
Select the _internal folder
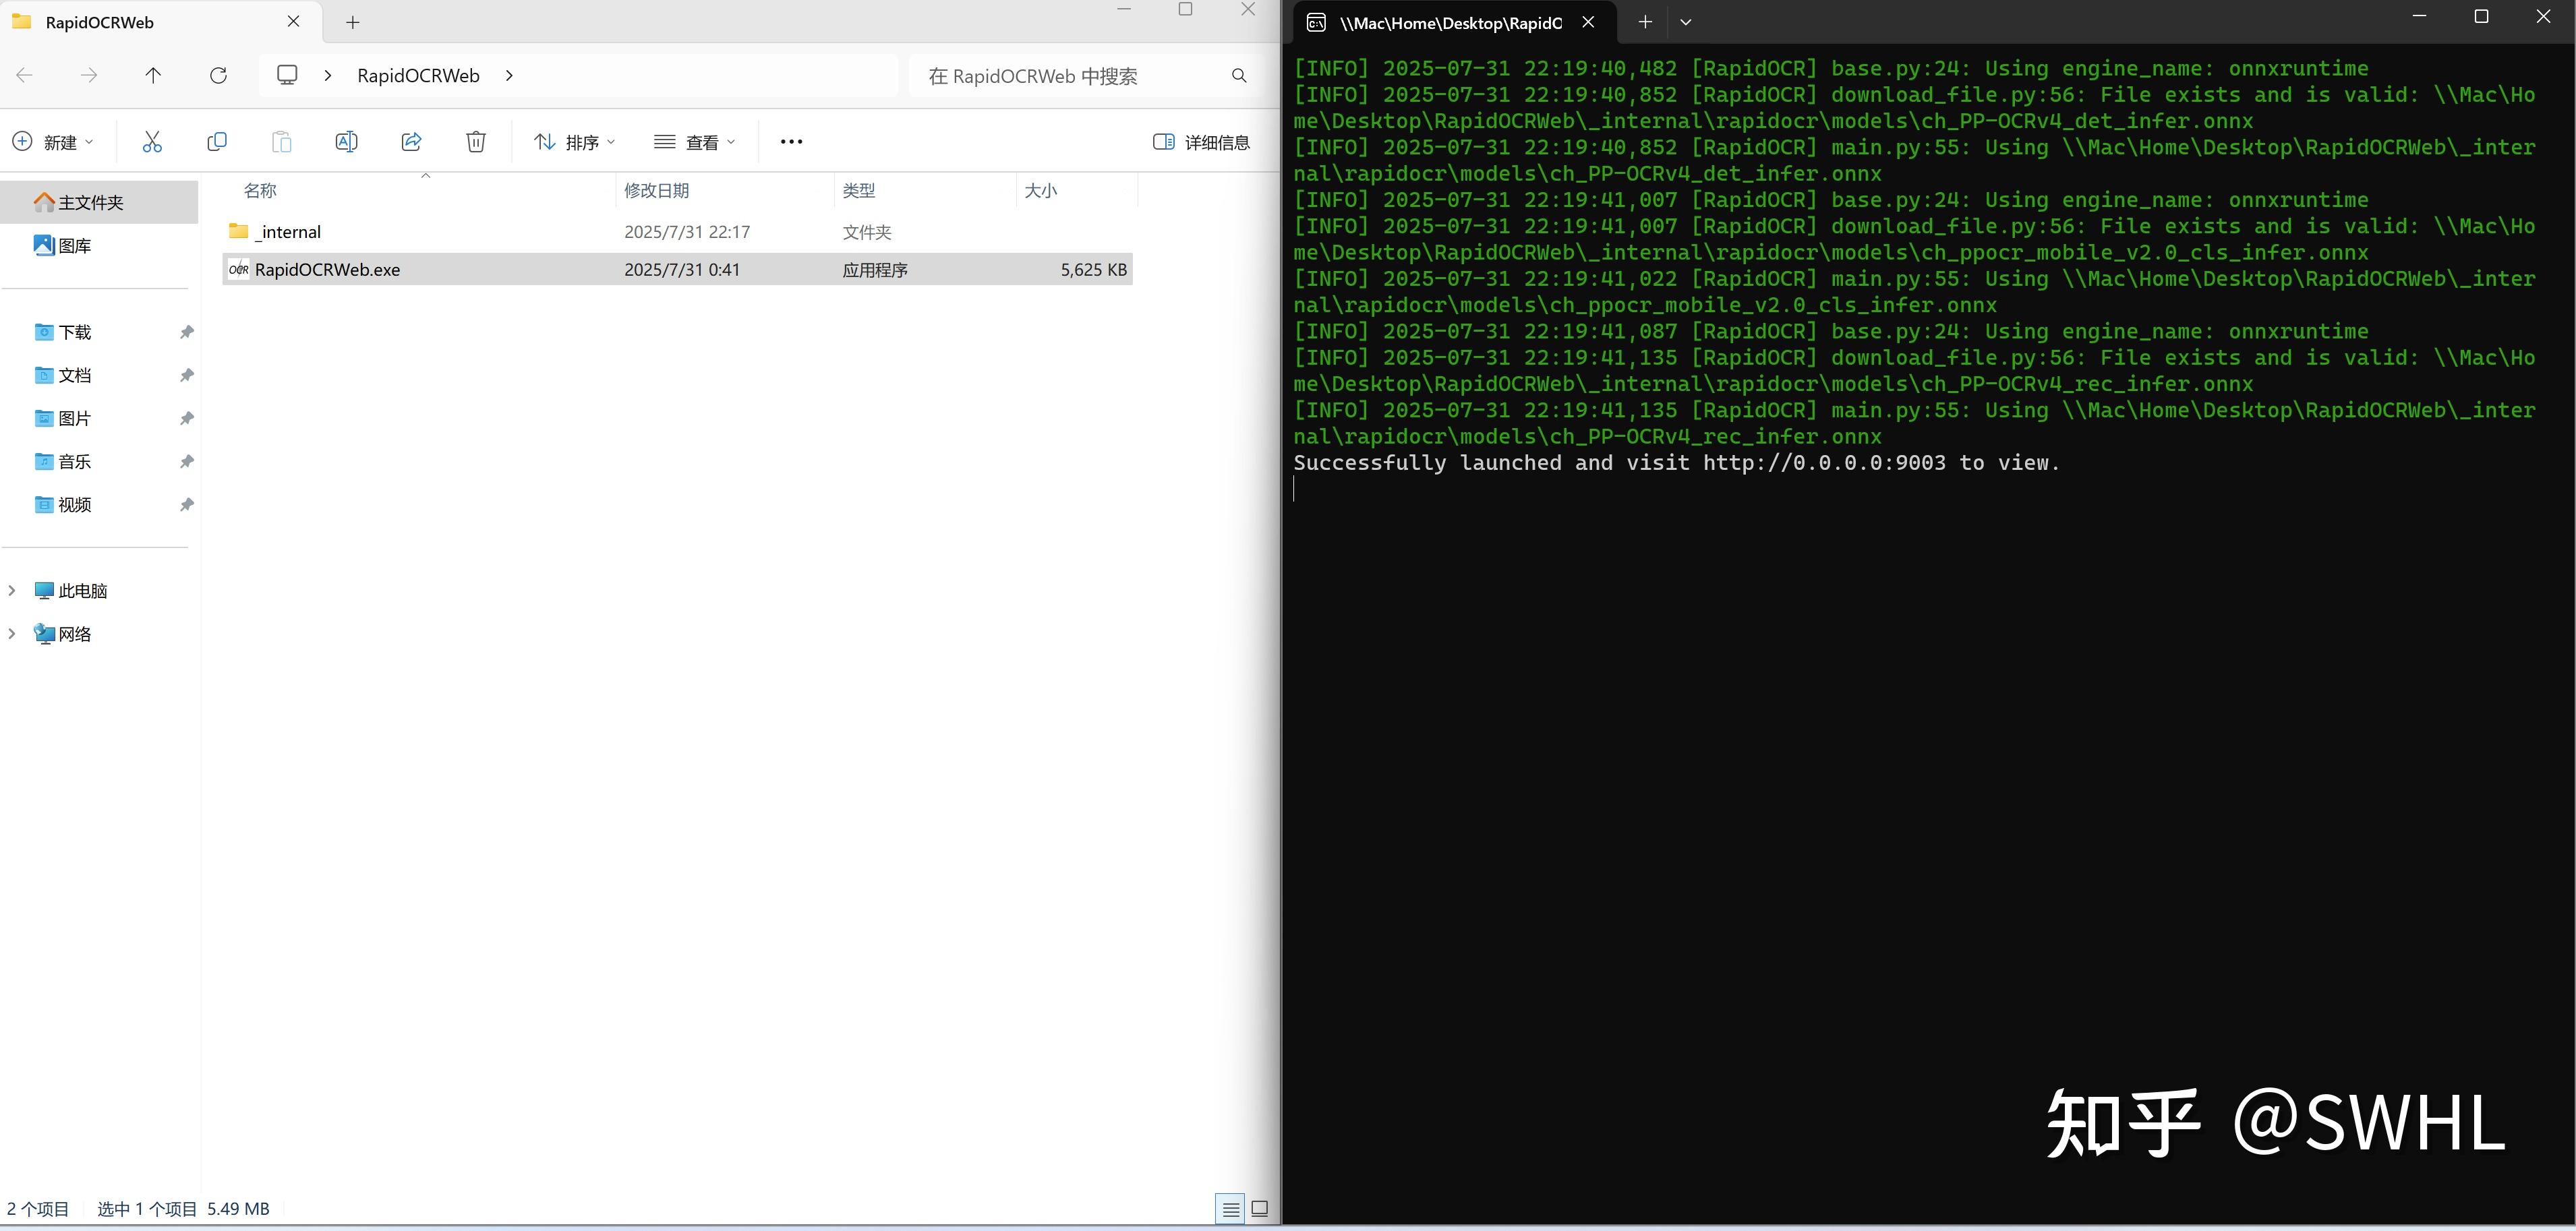(290, 232)
